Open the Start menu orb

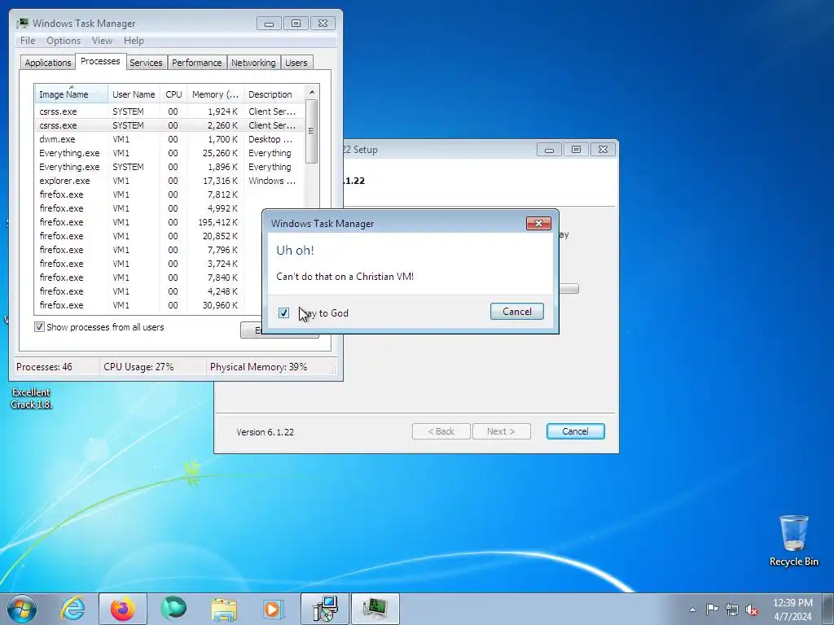click(22, 609)
